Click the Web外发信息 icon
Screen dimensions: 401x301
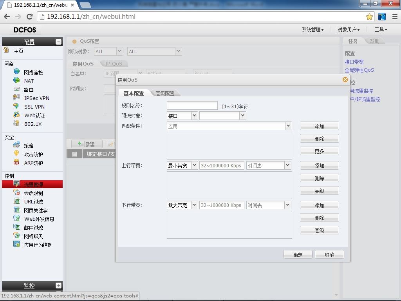click(x=16, y=218)
